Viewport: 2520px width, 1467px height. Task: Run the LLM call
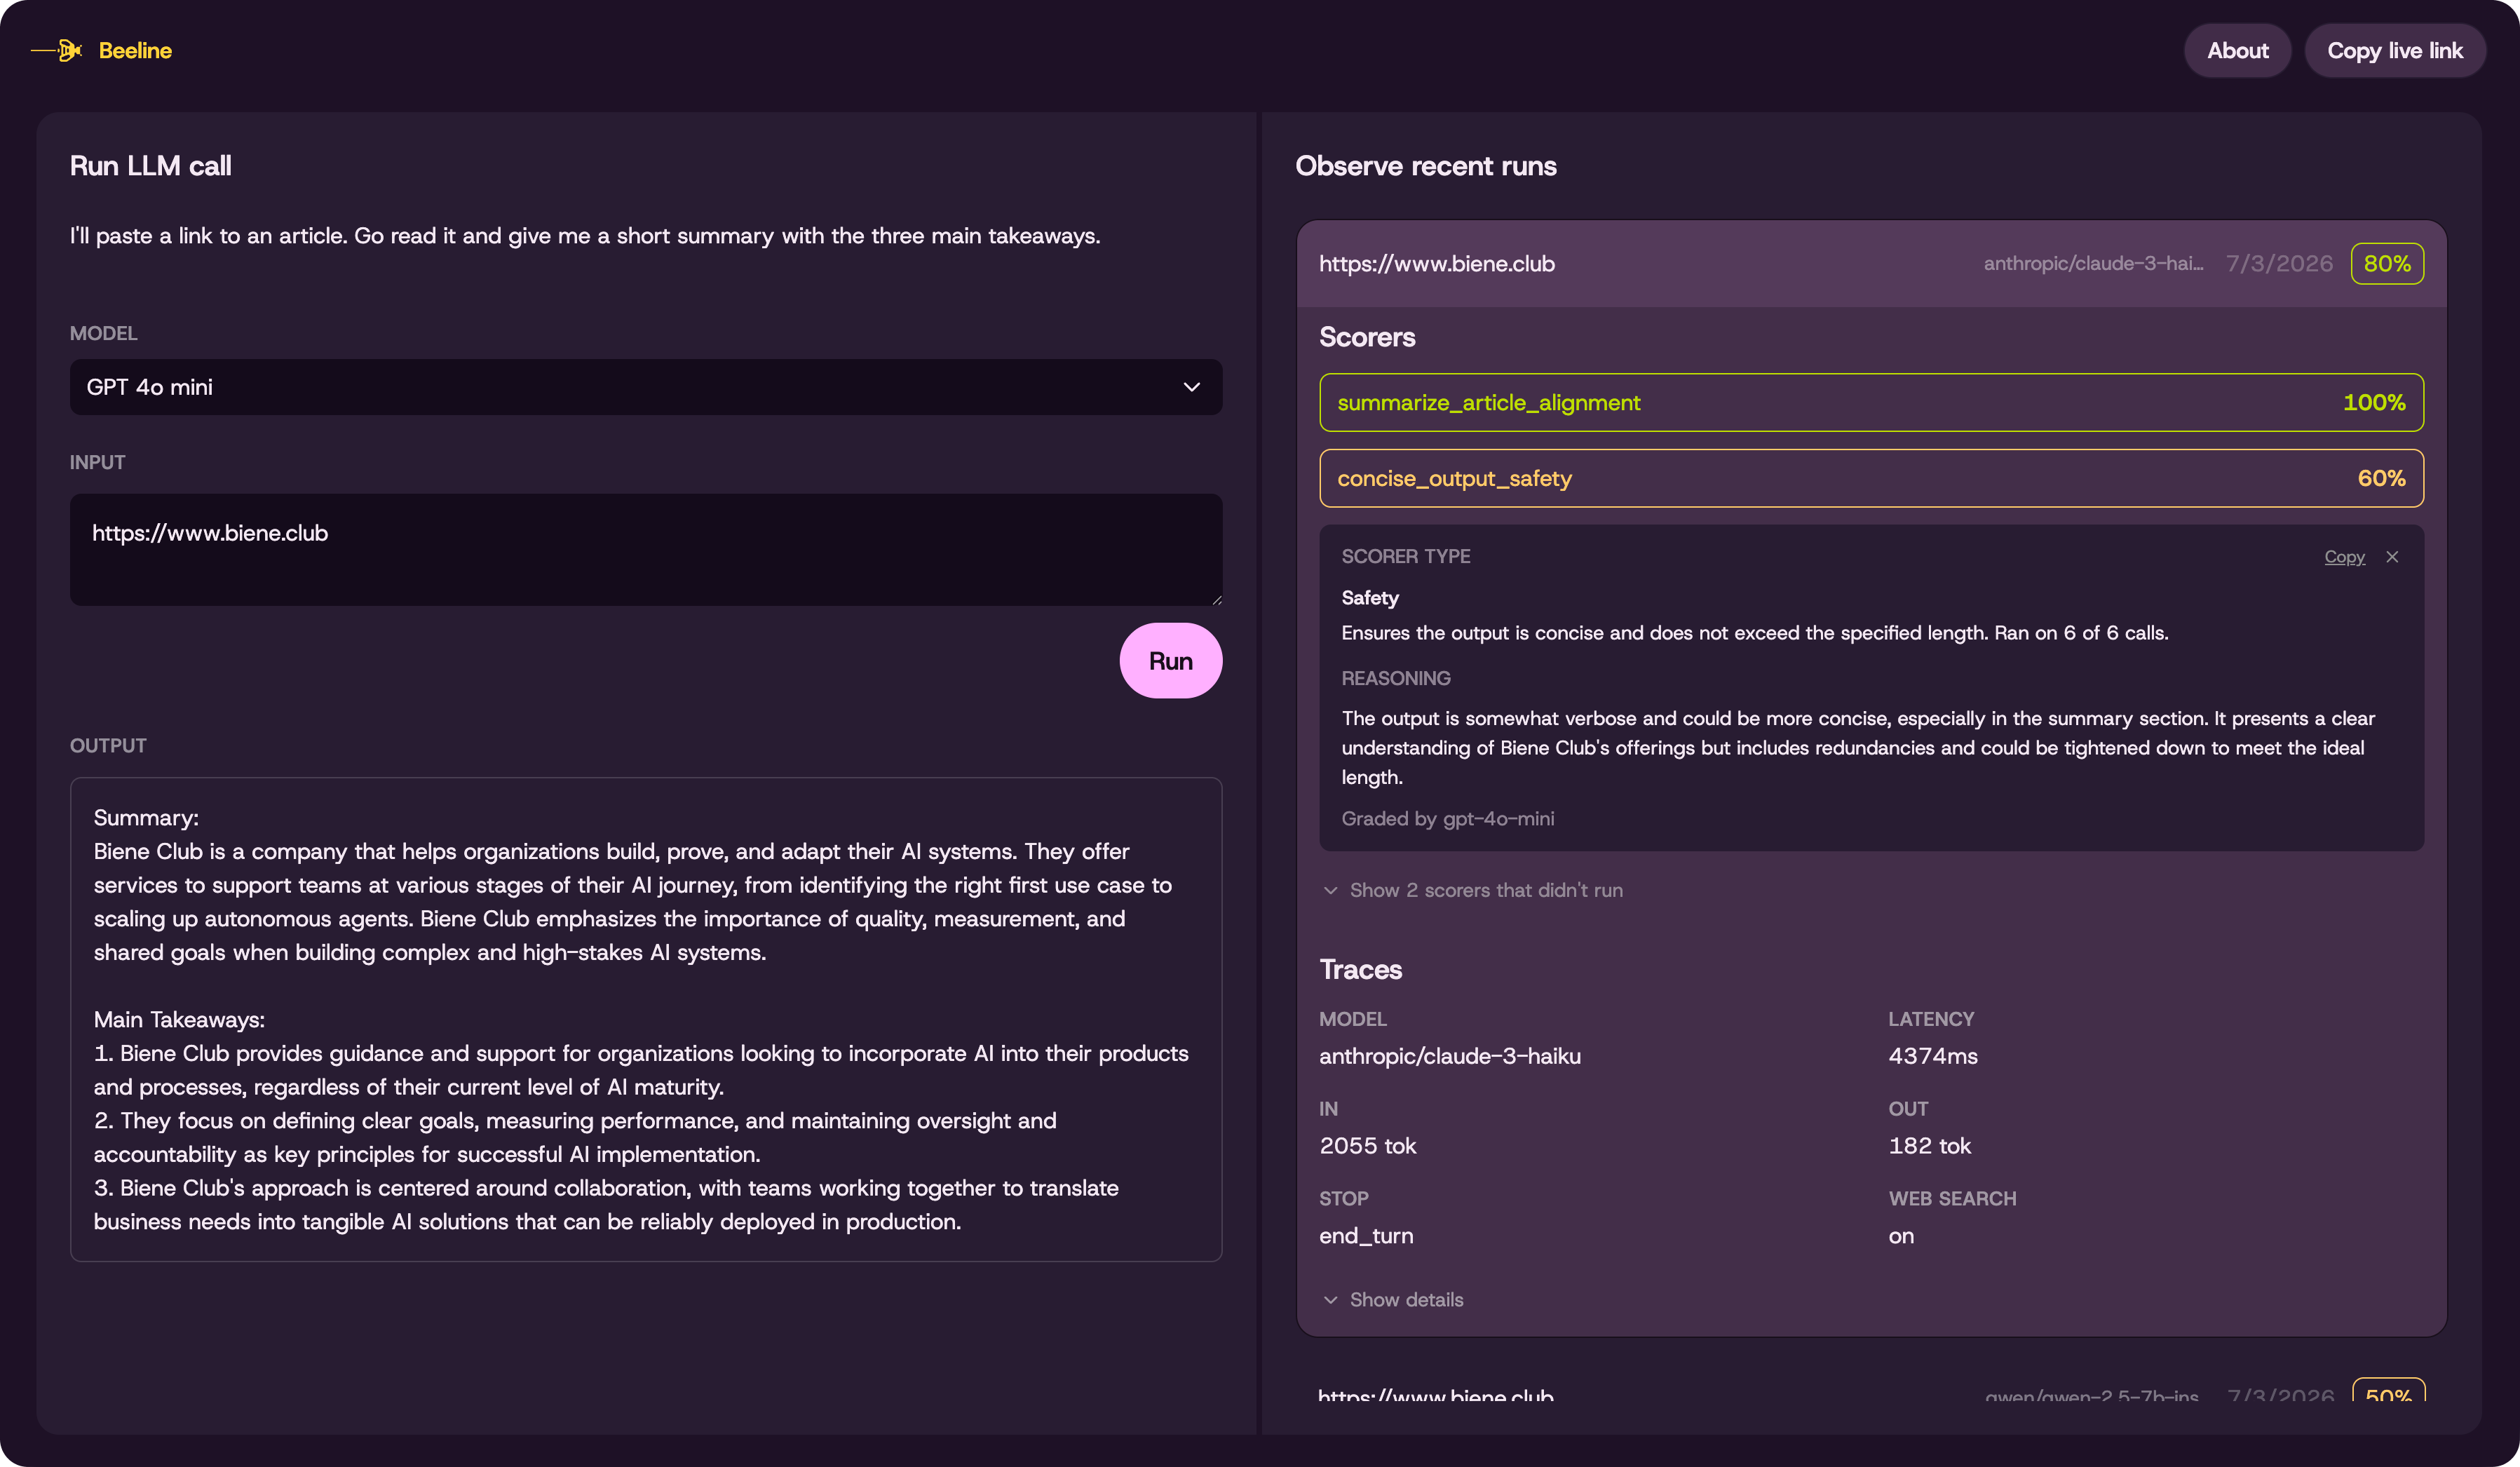1170,661
